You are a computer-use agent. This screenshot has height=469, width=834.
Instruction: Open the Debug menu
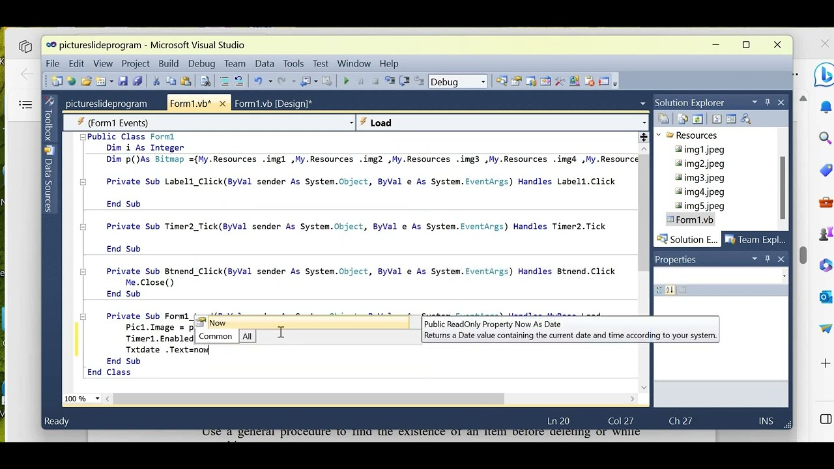tap(201, 63)
